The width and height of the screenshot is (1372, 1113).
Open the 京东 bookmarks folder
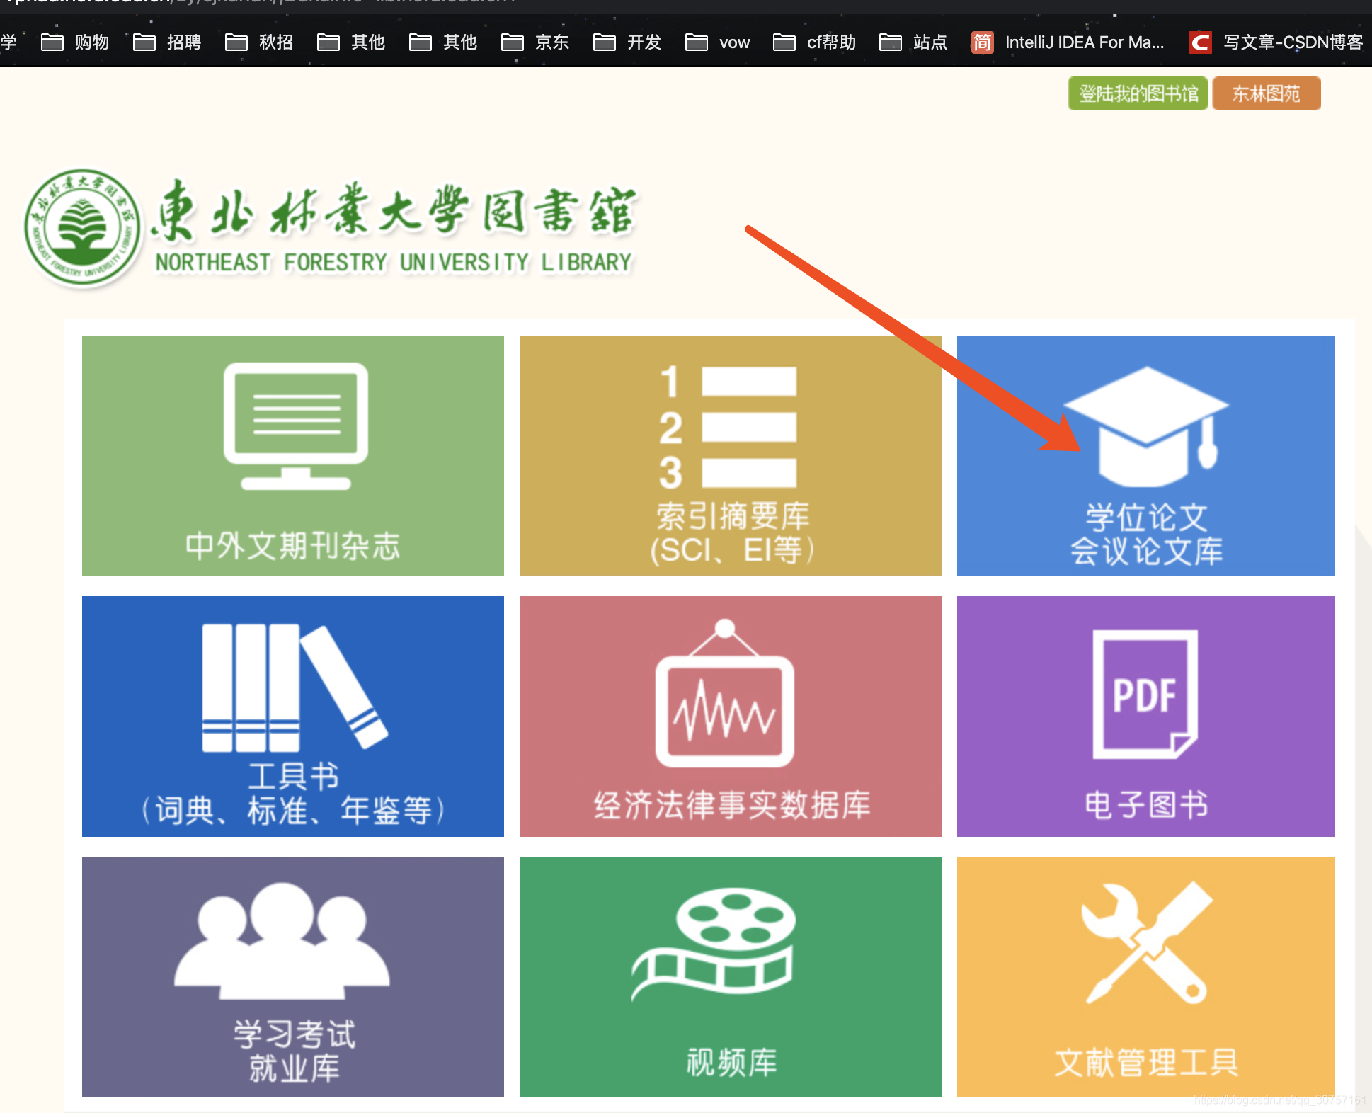pyautogui.click(x=536, y=42)
